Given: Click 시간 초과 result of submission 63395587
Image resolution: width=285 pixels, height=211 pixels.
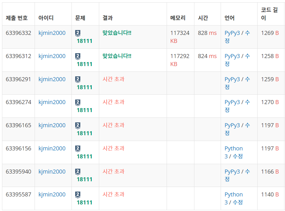Looking at the screenshot, I should [113, 194].
